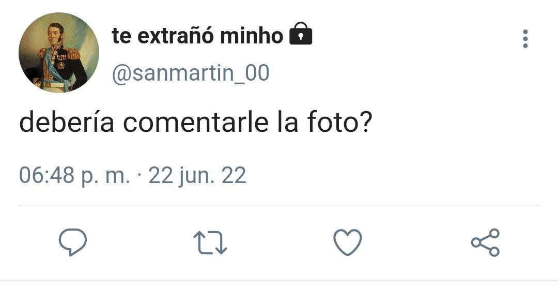This screenshot has width=558, height=290.
Task: Click the 06:48 p. m. timestamp
Action: 74,176
